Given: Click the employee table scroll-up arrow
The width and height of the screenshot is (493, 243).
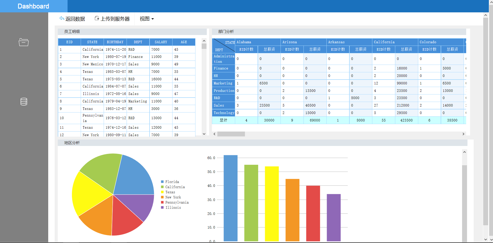Looking at the screenshot, I should pyautogui.click(x=204, y=41).
